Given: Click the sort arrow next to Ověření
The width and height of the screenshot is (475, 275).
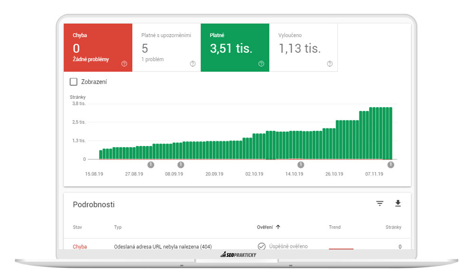Looking at the screenshot, I should coord(278,227).
